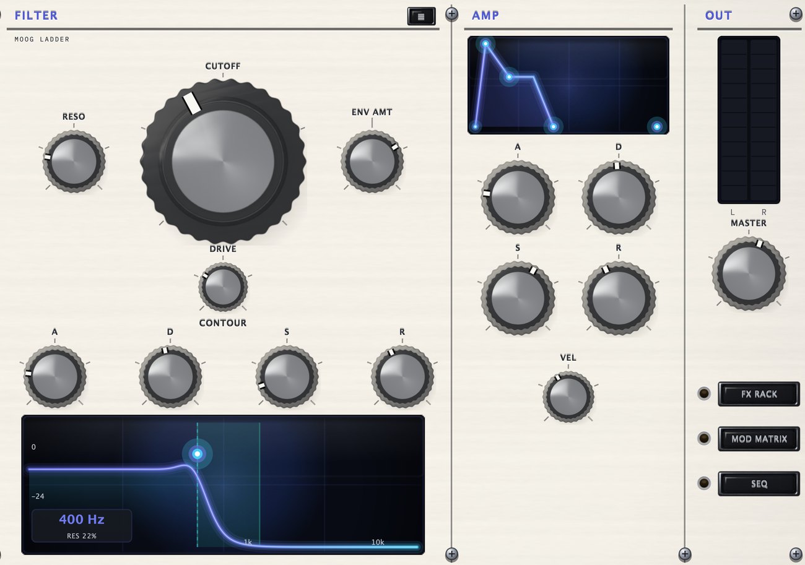Click the 400 Hz frequency readout
This screenshot has height=565, width=805.
pyautogui.click(x=82, y=519)
